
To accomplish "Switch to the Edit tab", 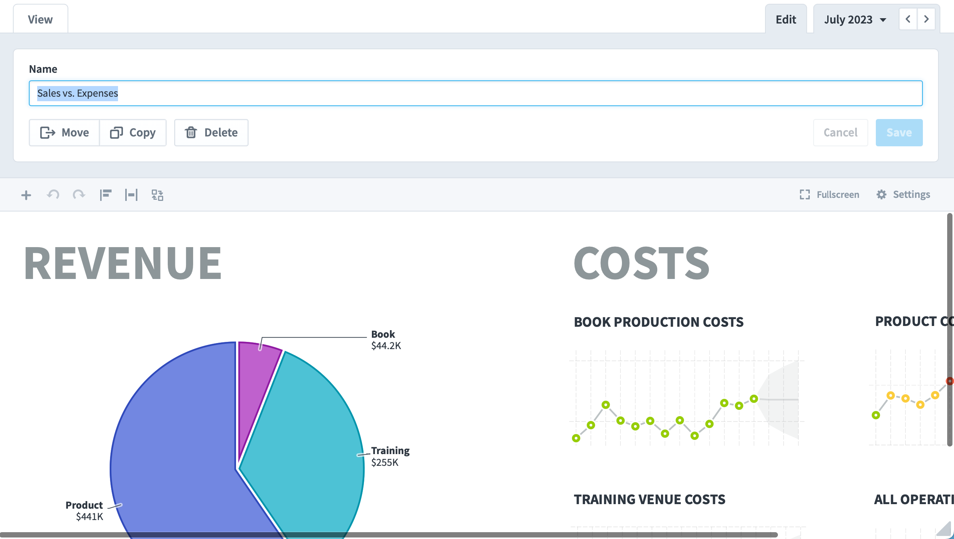I will [786, 19].
